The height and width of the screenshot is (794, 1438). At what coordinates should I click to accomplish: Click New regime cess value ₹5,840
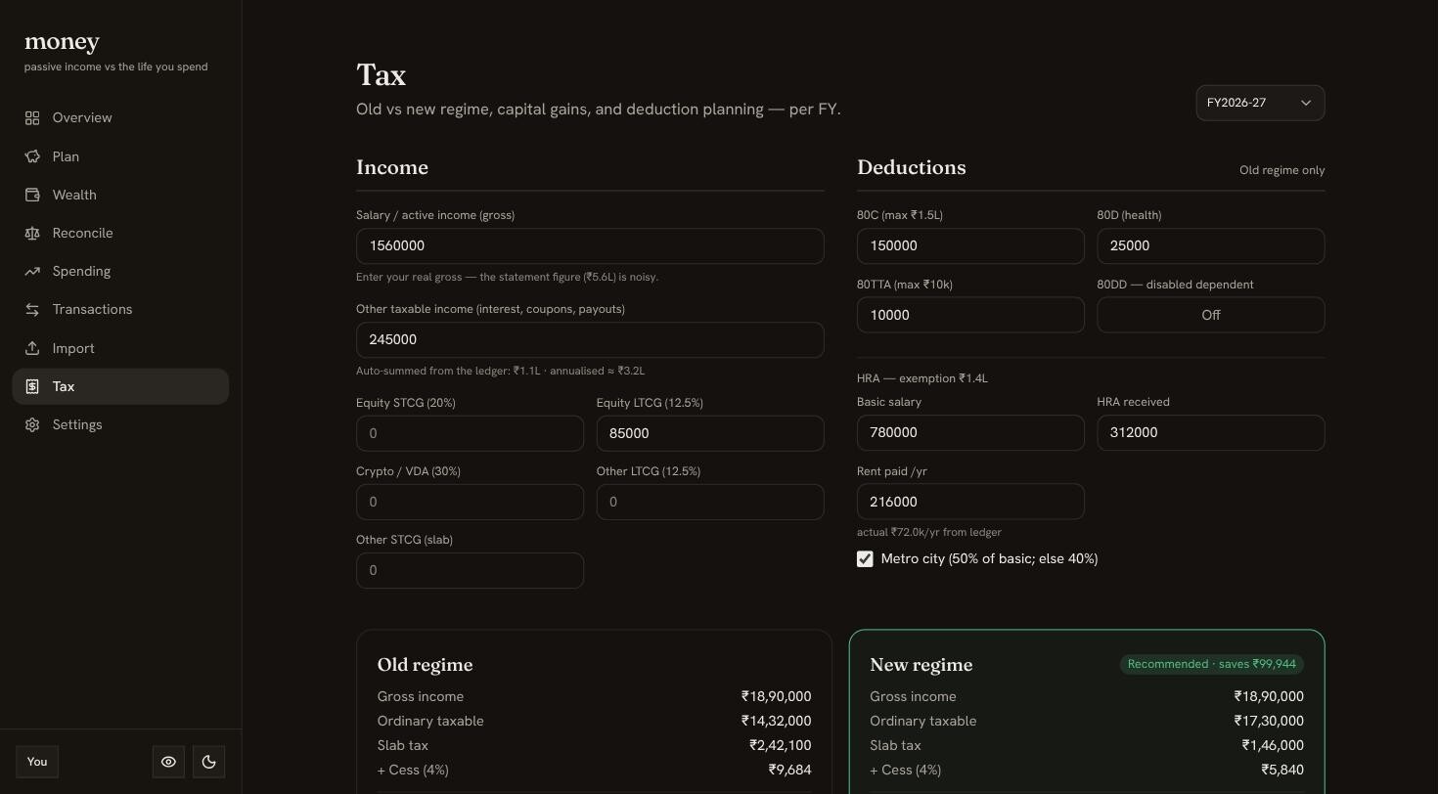1282,770
